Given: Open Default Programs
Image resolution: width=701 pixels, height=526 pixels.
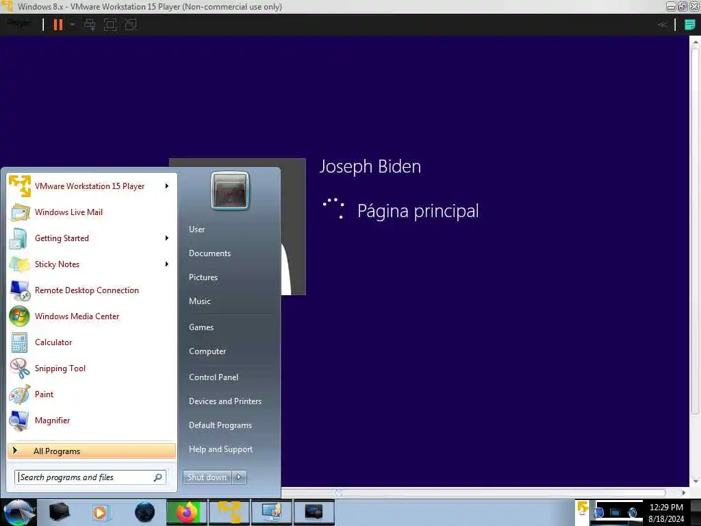Looking at the screenshot, I should 220,425.
